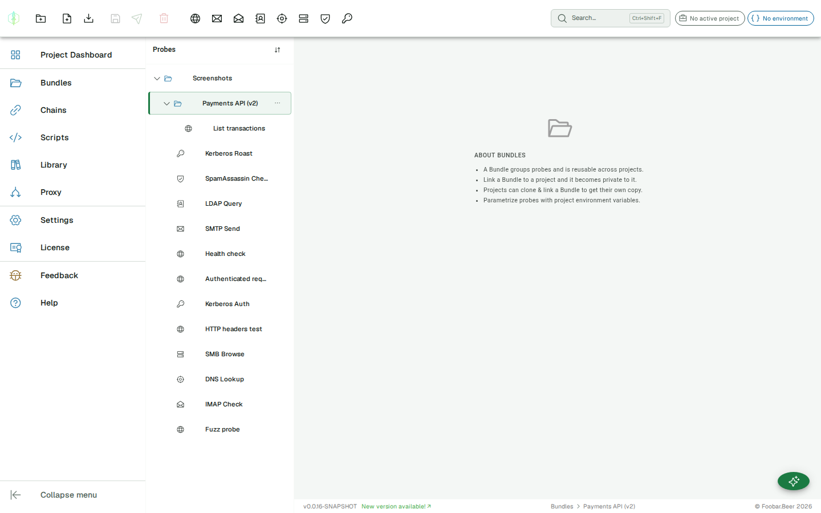
Task: Create HTTP probe via globe toolbar icon
Action: (195, 18)
